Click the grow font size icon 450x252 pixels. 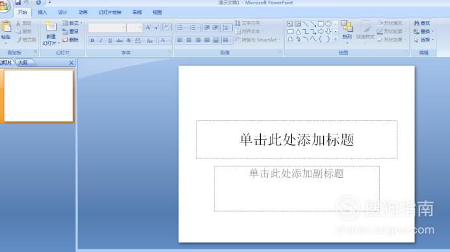[148, 27]
